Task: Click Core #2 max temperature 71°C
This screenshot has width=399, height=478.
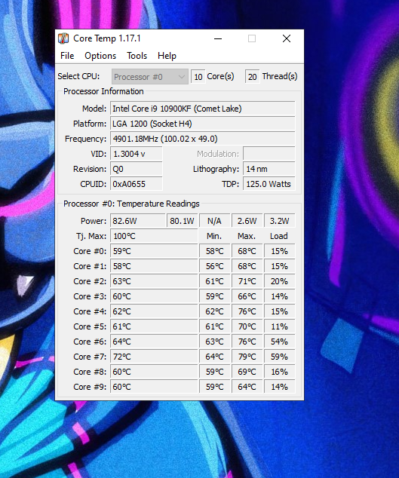Action: [247, 281]
